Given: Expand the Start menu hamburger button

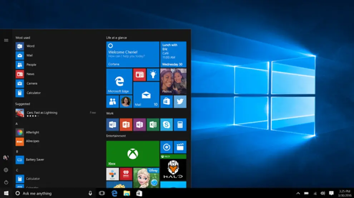Looking at the screenshot, I should (6, 40).
